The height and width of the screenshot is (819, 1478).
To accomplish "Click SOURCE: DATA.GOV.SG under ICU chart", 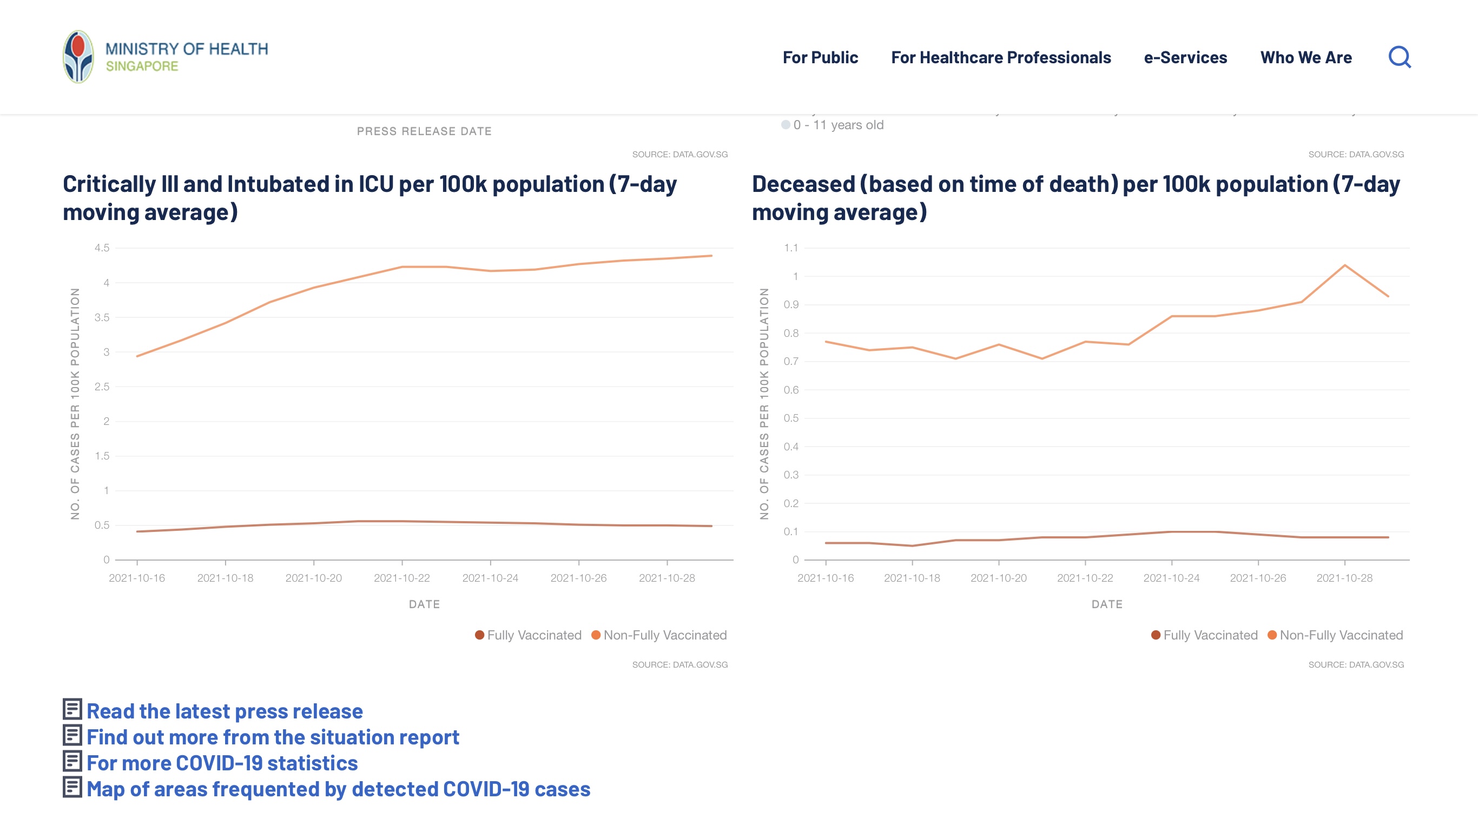I will click(x=680, y=664).
